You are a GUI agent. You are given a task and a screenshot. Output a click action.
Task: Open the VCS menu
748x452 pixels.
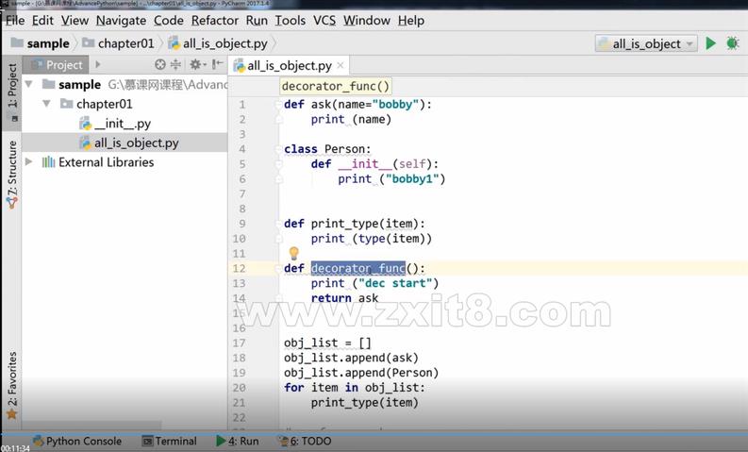[x=324, y=21]
